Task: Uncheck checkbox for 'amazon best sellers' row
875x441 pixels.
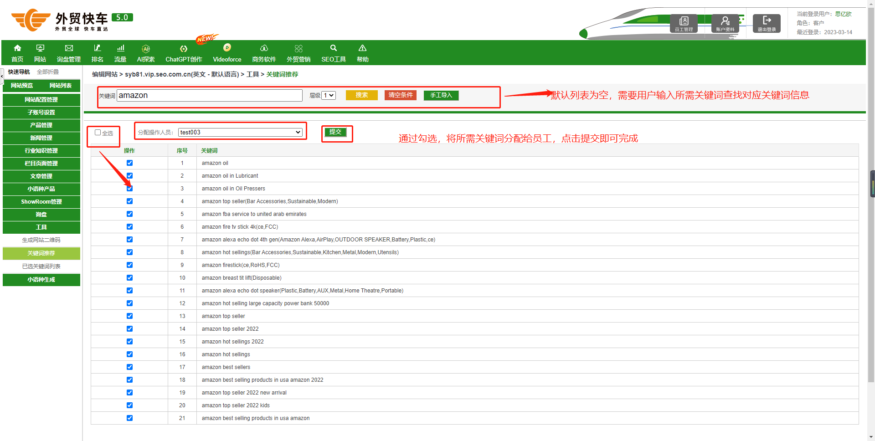Action: (129, 367)
